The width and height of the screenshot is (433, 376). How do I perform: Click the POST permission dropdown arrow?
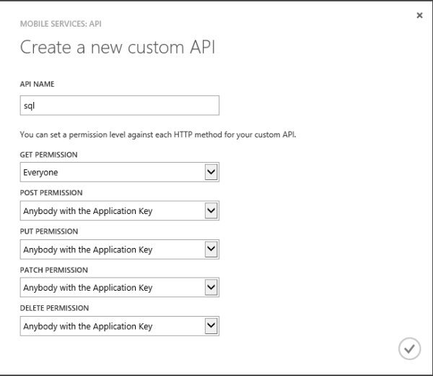pyautogui.click(x=211, y=210)
